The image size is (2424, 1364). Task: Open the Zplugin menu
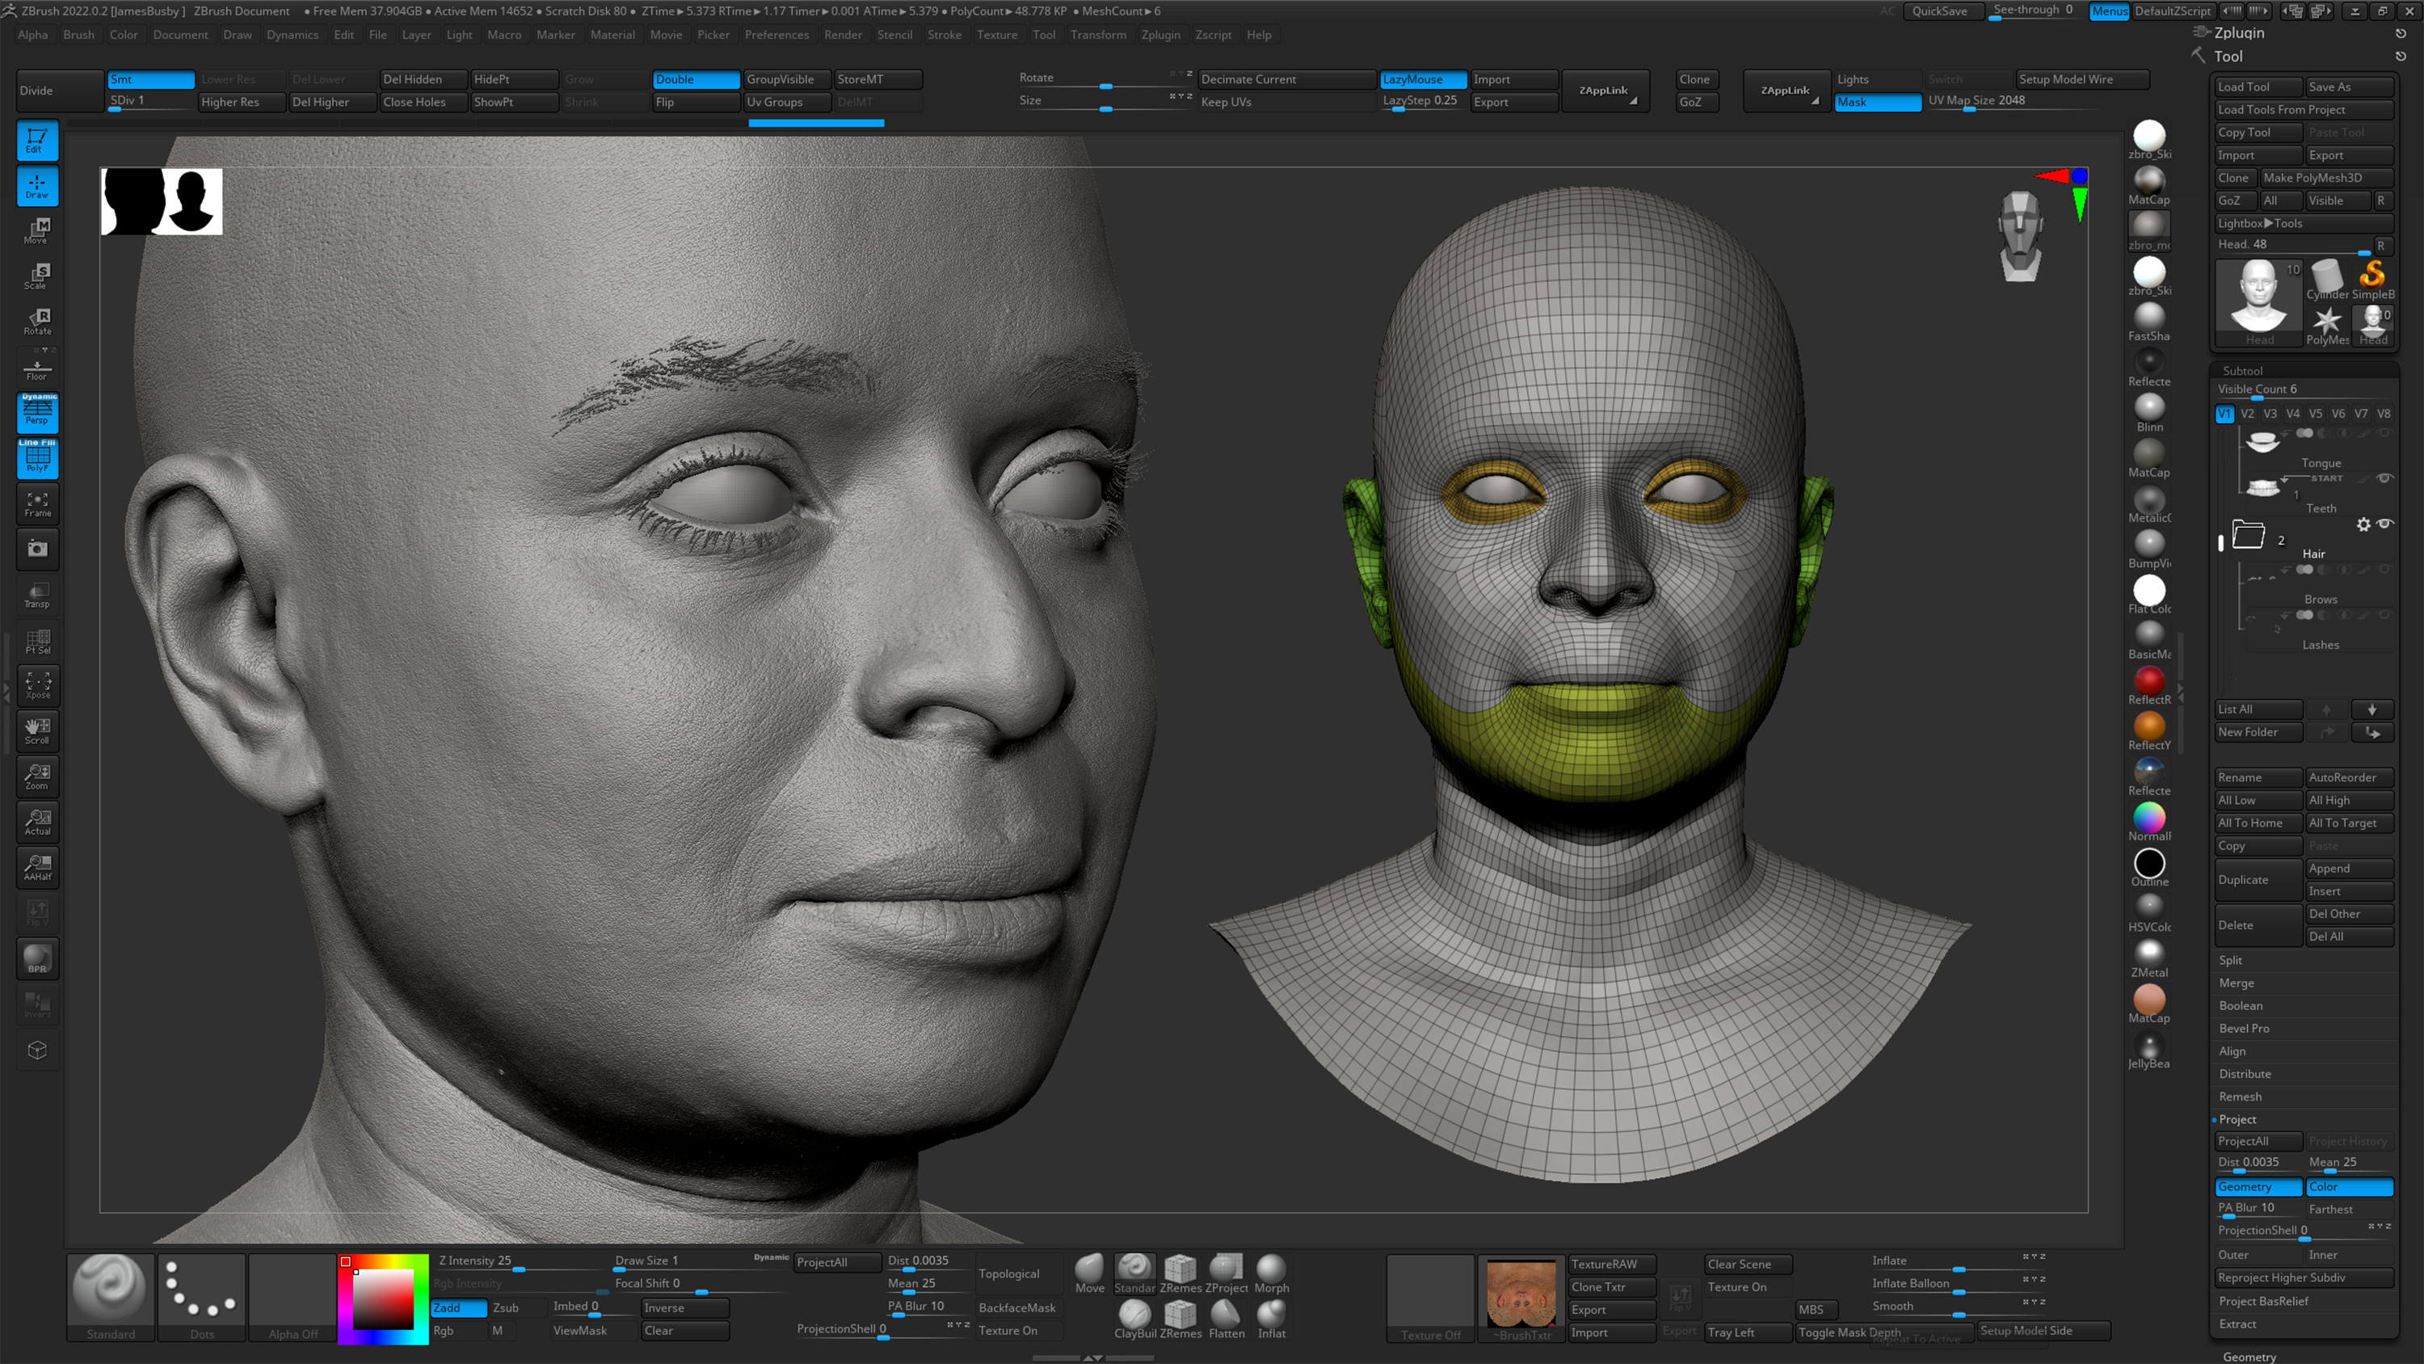tap(1161, 35)
